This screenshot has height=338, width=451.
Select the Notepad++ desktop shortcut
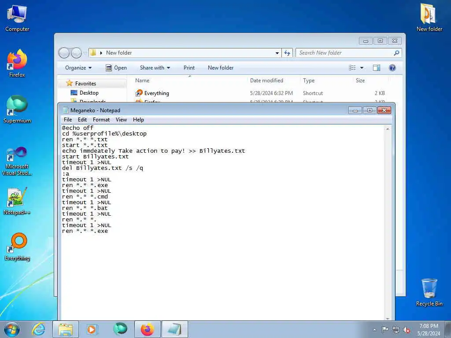[17, 201]
